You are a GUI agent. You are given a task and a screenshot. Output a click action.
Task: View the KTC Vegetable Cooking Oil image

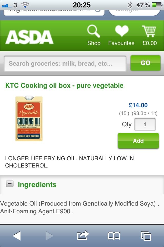coord(29,118)
